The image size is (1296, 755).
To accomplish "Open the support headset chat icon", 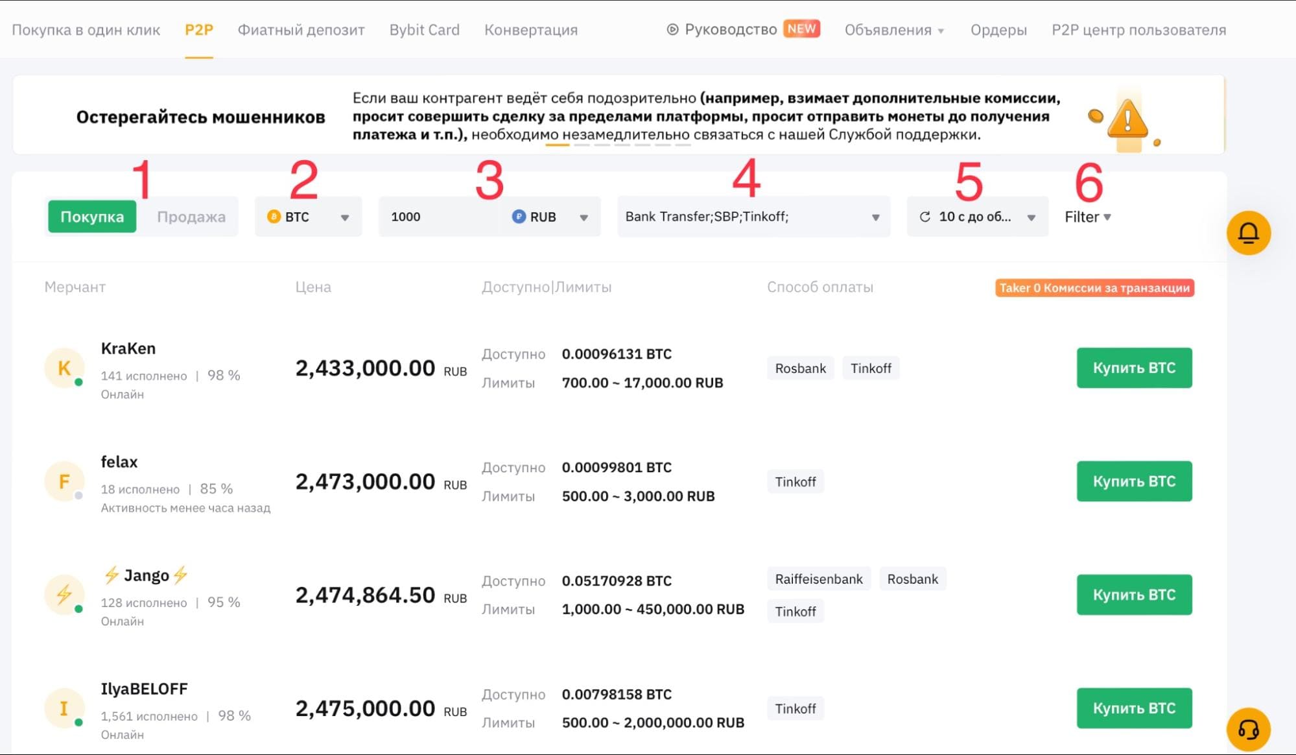I will click(x=1248, y=730).
